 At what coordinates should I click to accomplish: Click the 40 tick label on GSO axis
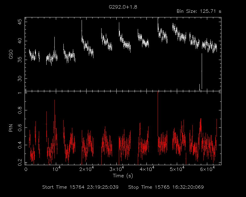(20, 41)
